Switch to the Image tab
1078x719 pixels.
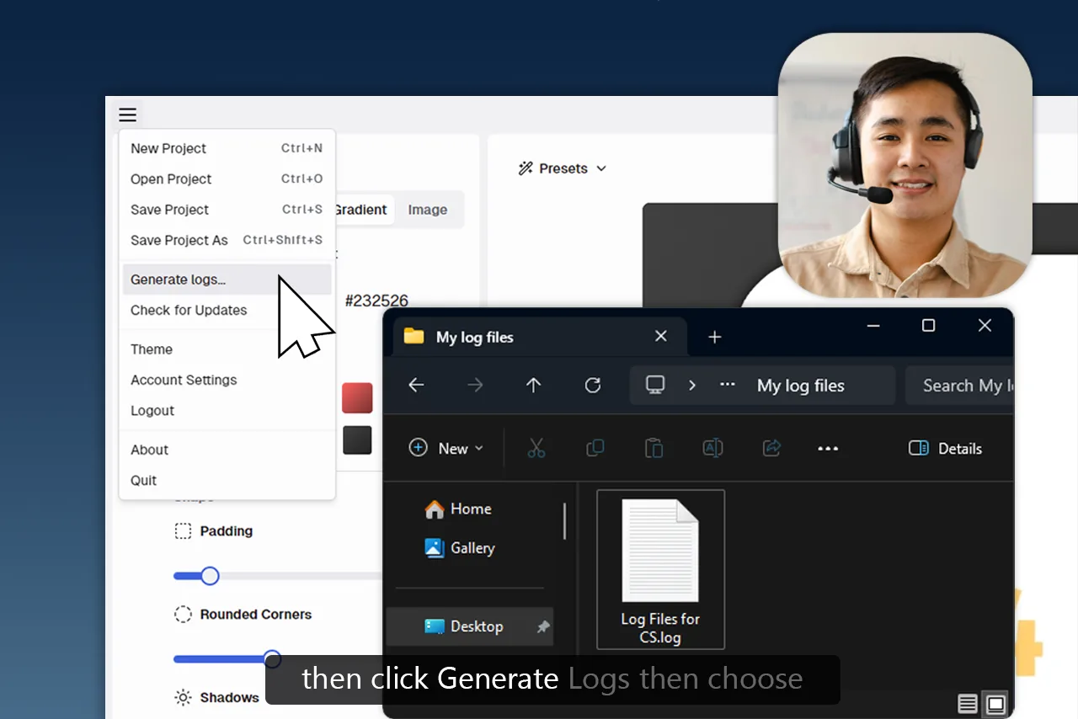point(427,210)
